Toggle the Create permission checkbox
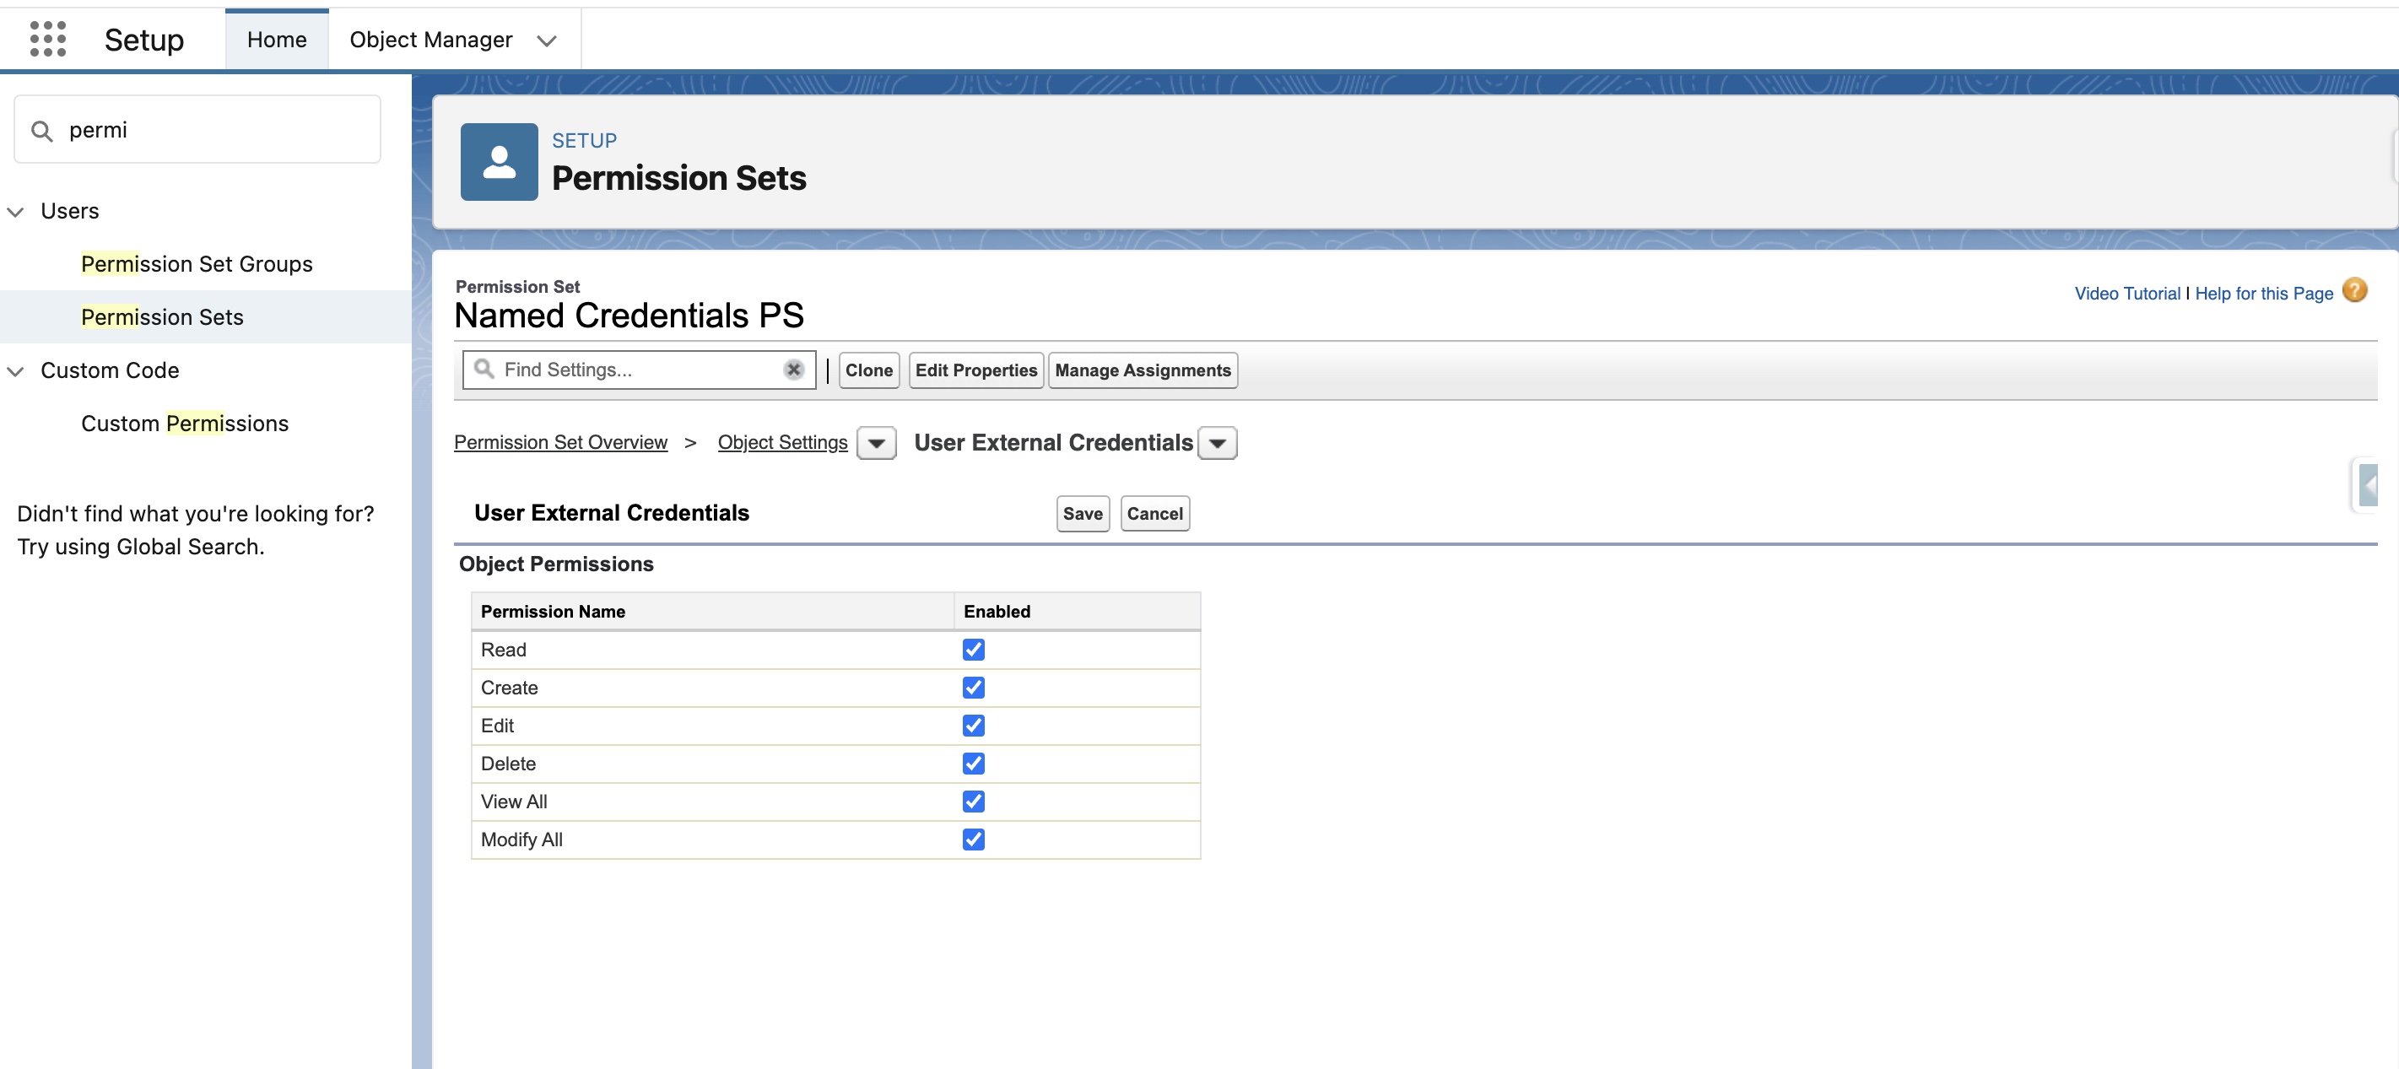This screenshot has height=1069, width=2399. click(973, 687)
